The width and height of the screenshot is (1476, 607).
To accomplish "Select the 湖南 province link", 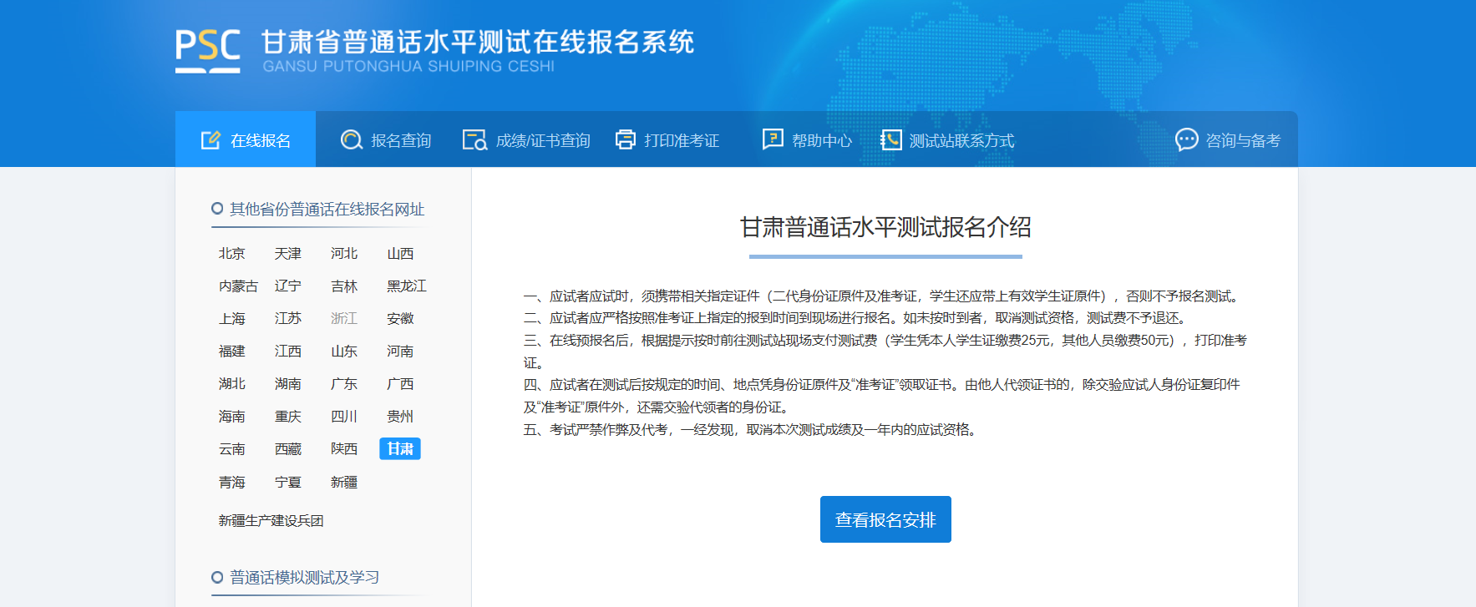I will pyautogui.click(x=288, y=383).
